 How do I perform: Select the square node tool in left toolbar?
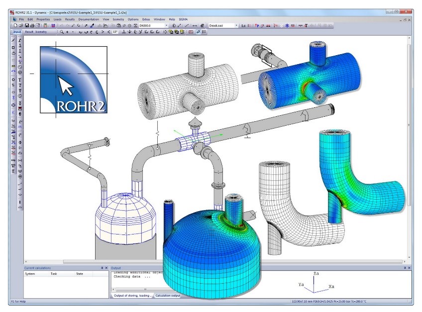pyautogui.click(x=13, y=48)
